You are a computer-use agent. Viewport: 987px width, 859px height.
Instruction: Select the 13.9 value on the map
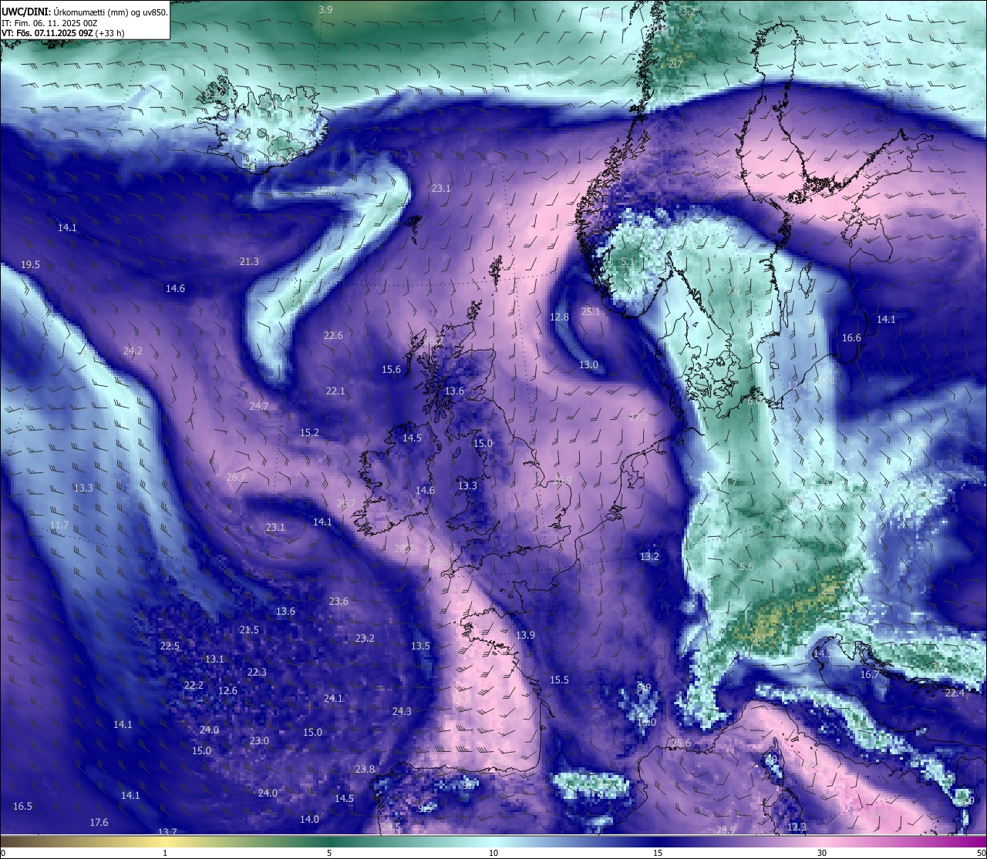(525, 635)
